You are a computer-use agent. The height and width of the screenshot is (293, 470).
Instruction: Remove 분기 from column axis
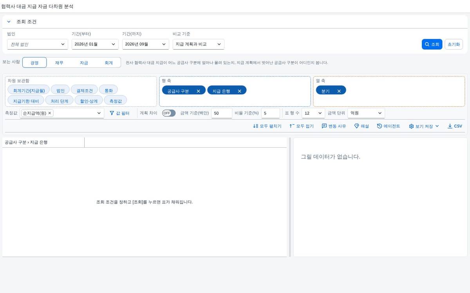pos(339,91)
